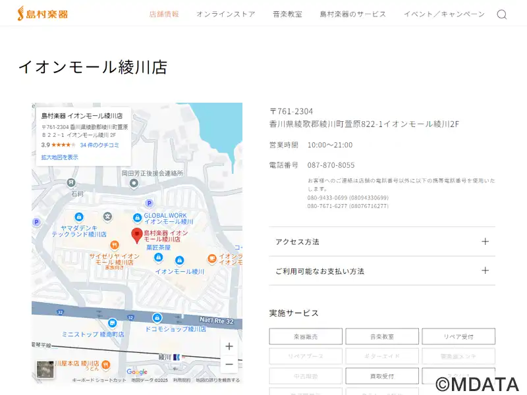Click the サイゼリヤ restaurant marker icon
This screenshot has height=395, width=527.
coord(114,245)
